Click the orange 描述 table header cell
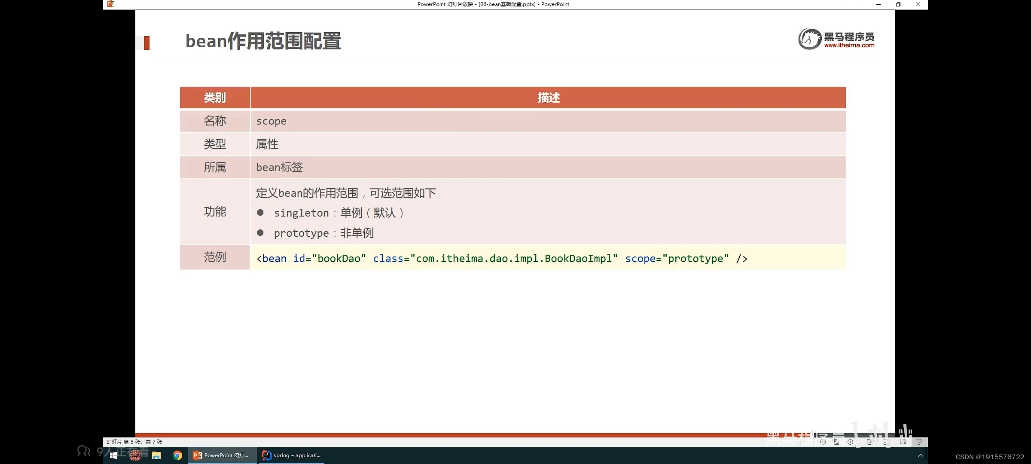Image resolution: width=1031 pixels, height=464 pixels. 548,98
